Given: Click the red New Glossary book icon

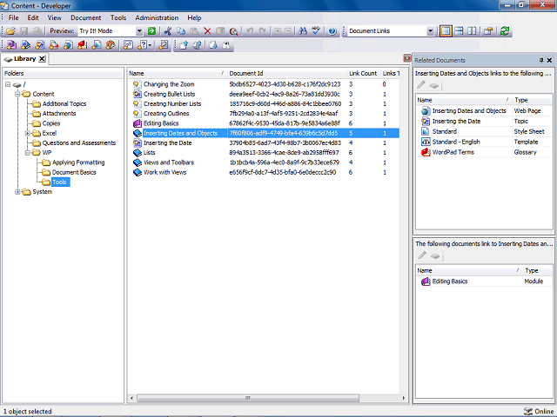Looking at the screenshot, I should 83,45.
